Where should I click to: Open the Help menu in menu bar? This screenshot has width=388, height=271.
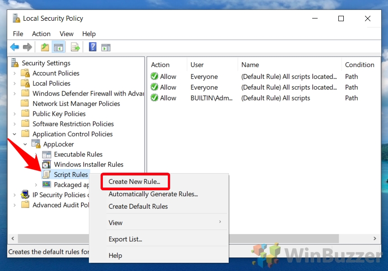click(89, 34)
